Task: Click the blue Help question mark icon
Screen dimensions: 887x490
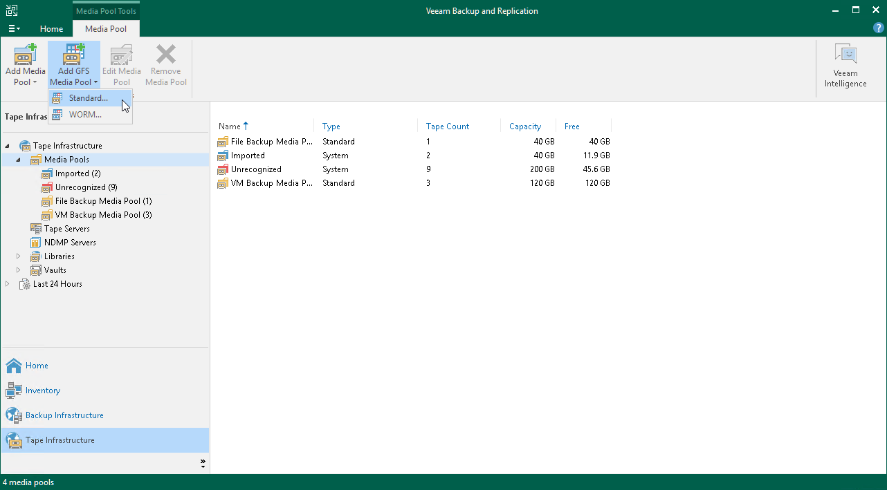Action: (x=878, y=28)
